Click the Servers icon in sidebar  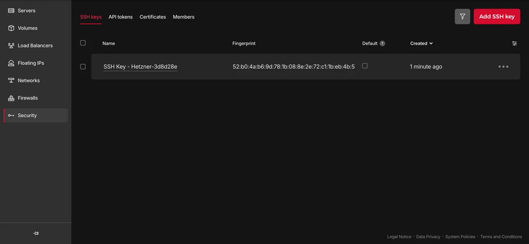coord(11,11)
